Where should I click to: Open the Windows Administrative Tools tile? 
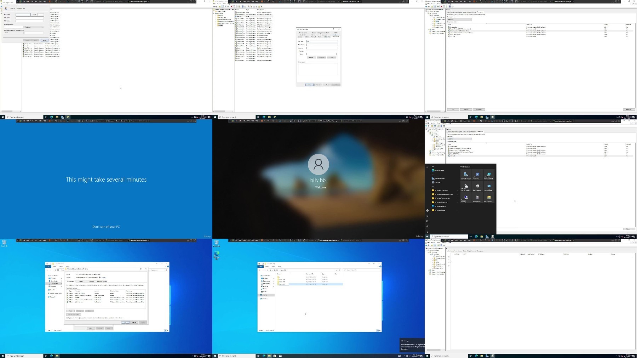pos(466,187)
